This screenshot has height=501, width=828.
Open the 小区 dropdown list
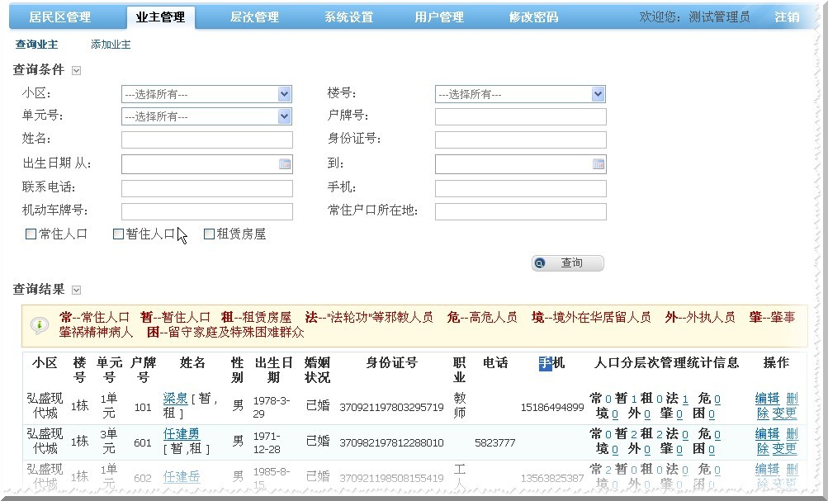point(285,94)
